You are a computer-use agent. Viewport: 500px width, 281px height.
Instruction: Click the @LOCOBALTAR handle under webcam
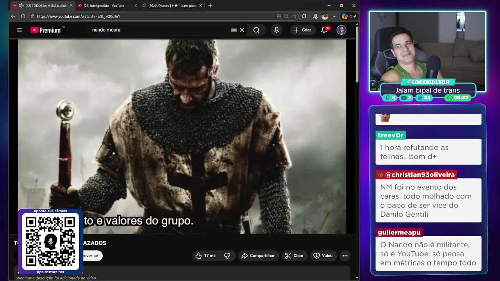click(x=428, y=82)
